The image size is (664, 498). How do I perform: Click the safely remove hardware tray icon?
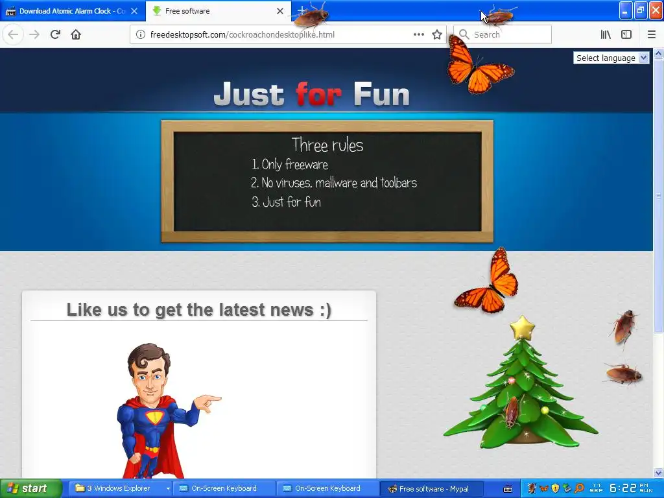567,489
